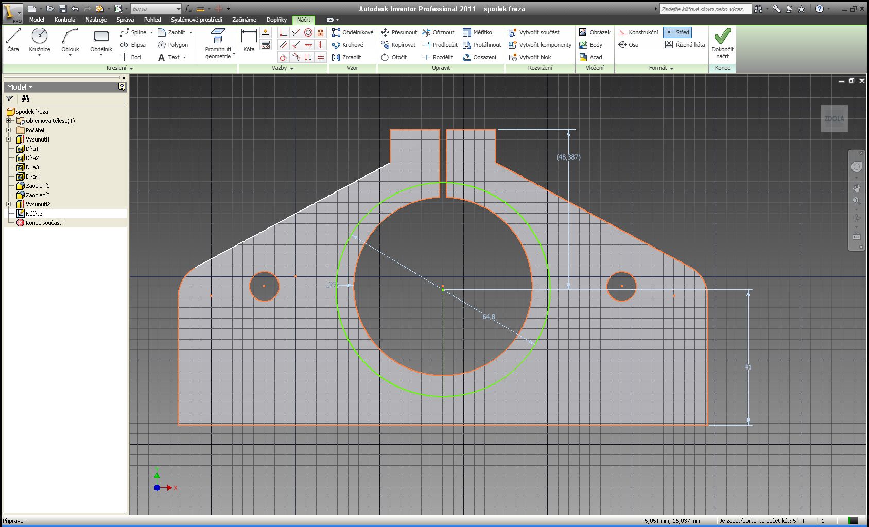
Task: Click the keyword search input field
Action: (x=704, y=9)
